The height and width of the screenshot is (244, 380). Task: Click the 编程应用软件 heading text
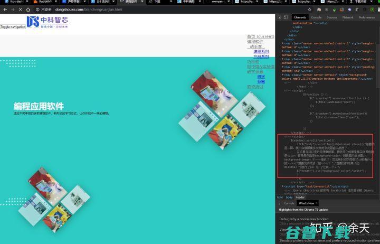(x=39, y=106)
